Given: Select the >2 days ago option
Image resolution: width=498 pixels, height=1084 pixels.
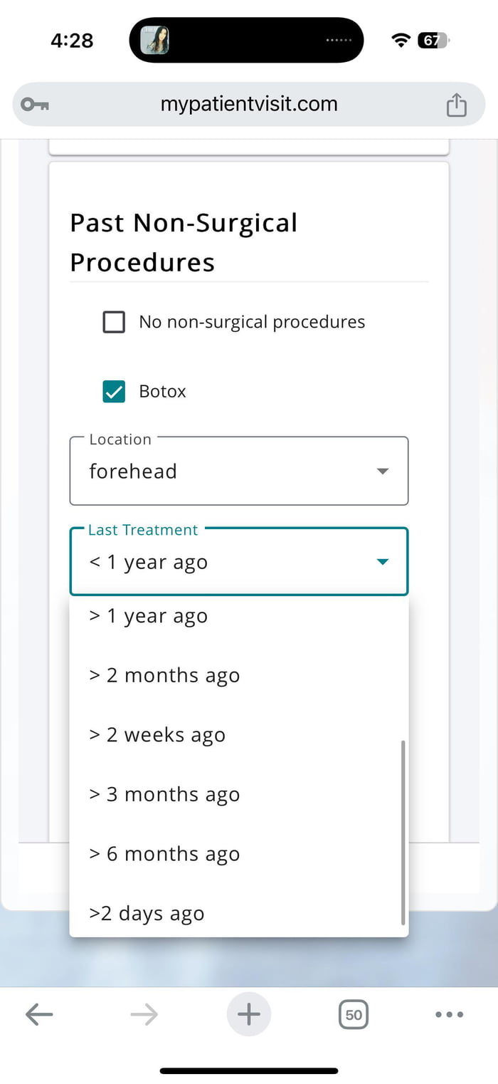Looking at the screenshot, I should pyautogui.click(x=147, y=913).
